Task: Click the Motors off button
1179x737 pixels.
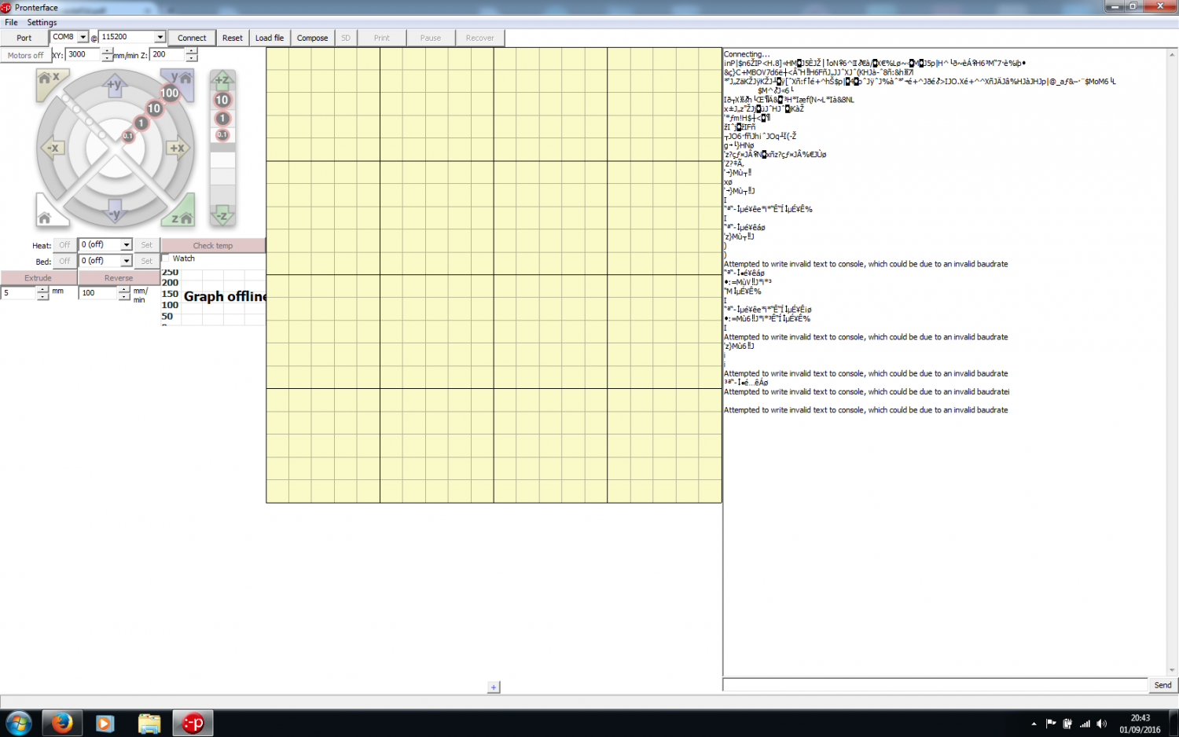Action: [25, 55]
